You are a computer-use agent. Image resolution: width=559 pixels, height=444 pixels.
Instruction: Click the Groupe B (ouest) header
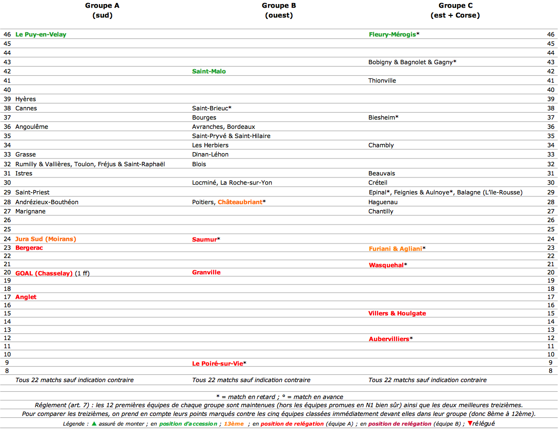[x=279, y=10]
